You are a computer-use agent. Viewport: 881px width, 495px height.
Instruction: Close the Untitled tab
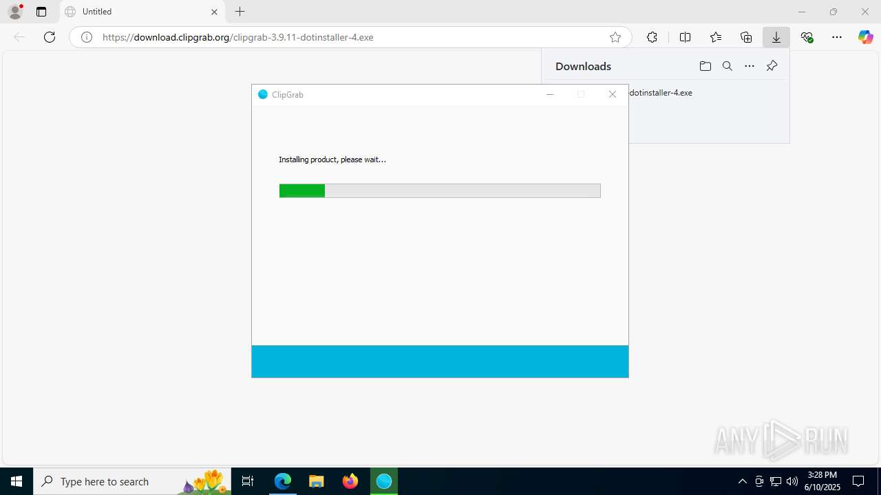(x=214, y=12)
